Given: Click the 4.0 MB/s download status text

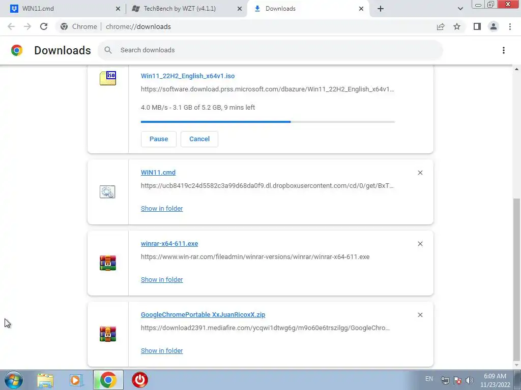Looking at the screenshot, I should click(198, 108).
